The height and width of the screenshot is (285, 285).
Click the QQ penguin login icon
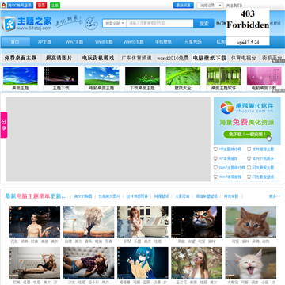(4, 6)
